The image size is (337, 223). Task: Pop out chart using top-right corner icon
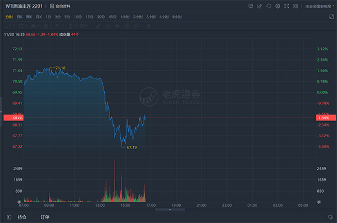(331, 17)
